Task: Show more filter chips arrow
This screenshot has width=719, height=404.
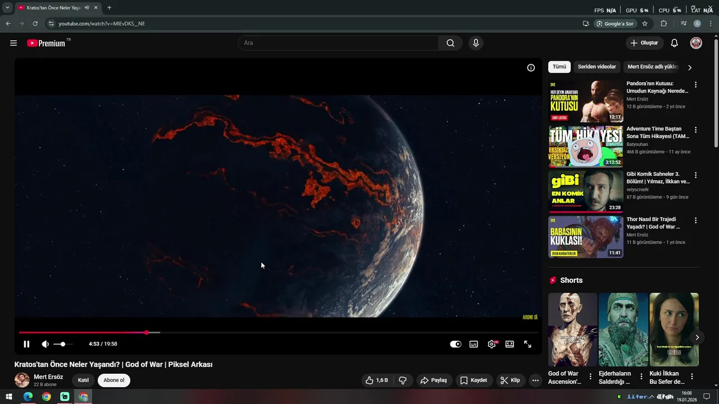Action: [x=690, y=67]
